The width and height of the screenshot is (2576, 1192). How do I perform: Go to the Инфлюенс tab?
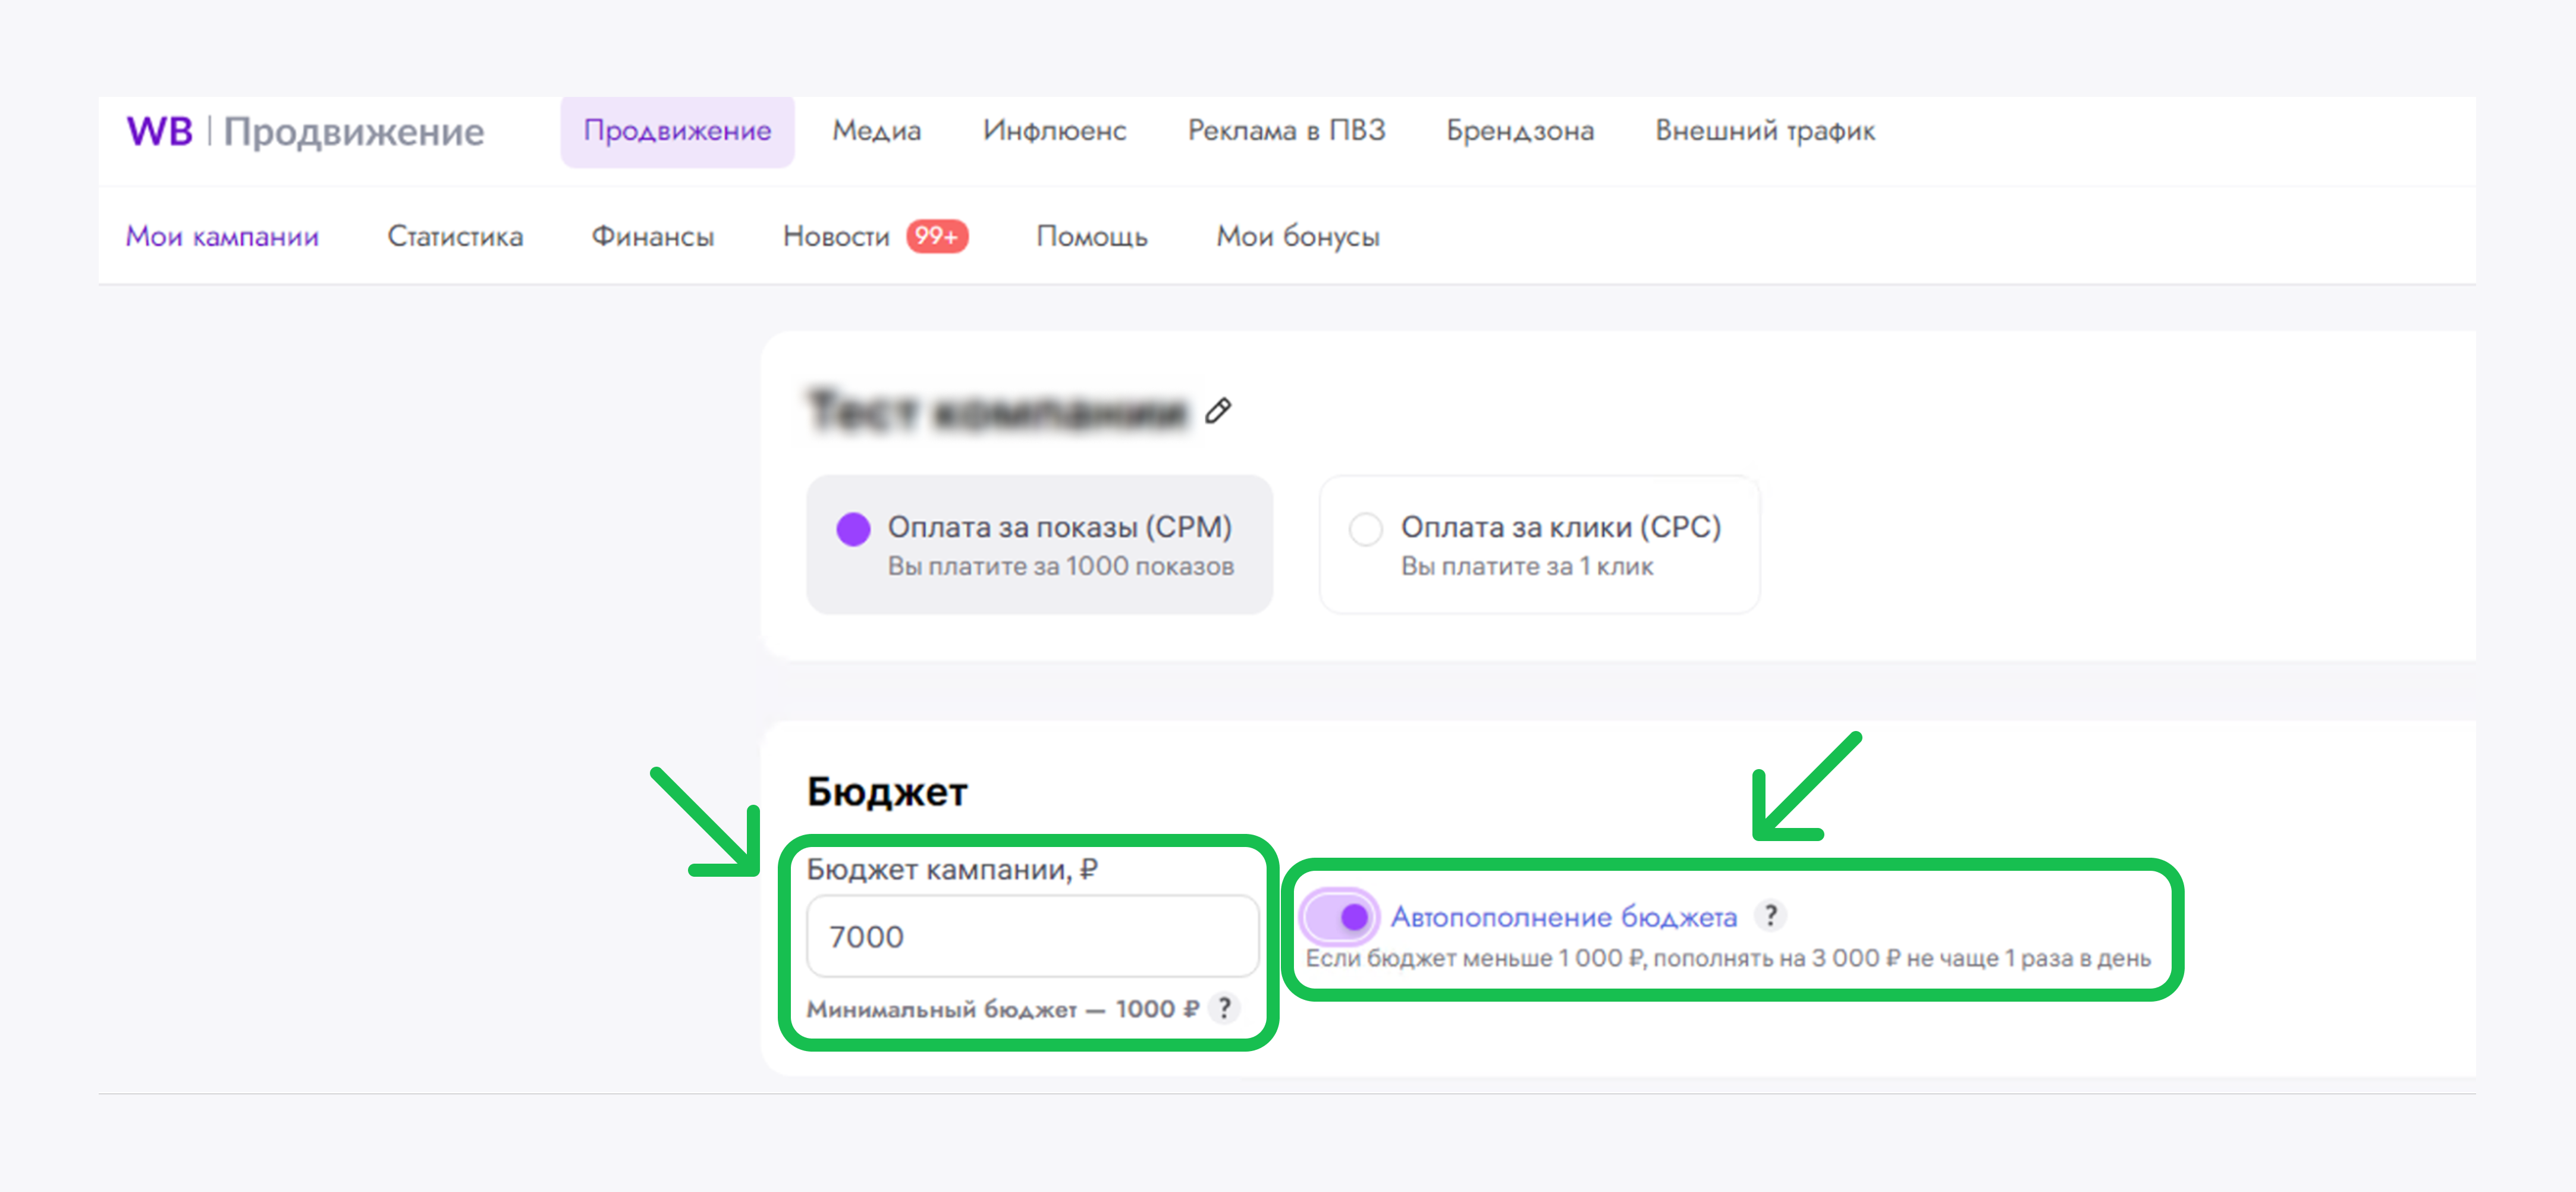click(1054, 131)
